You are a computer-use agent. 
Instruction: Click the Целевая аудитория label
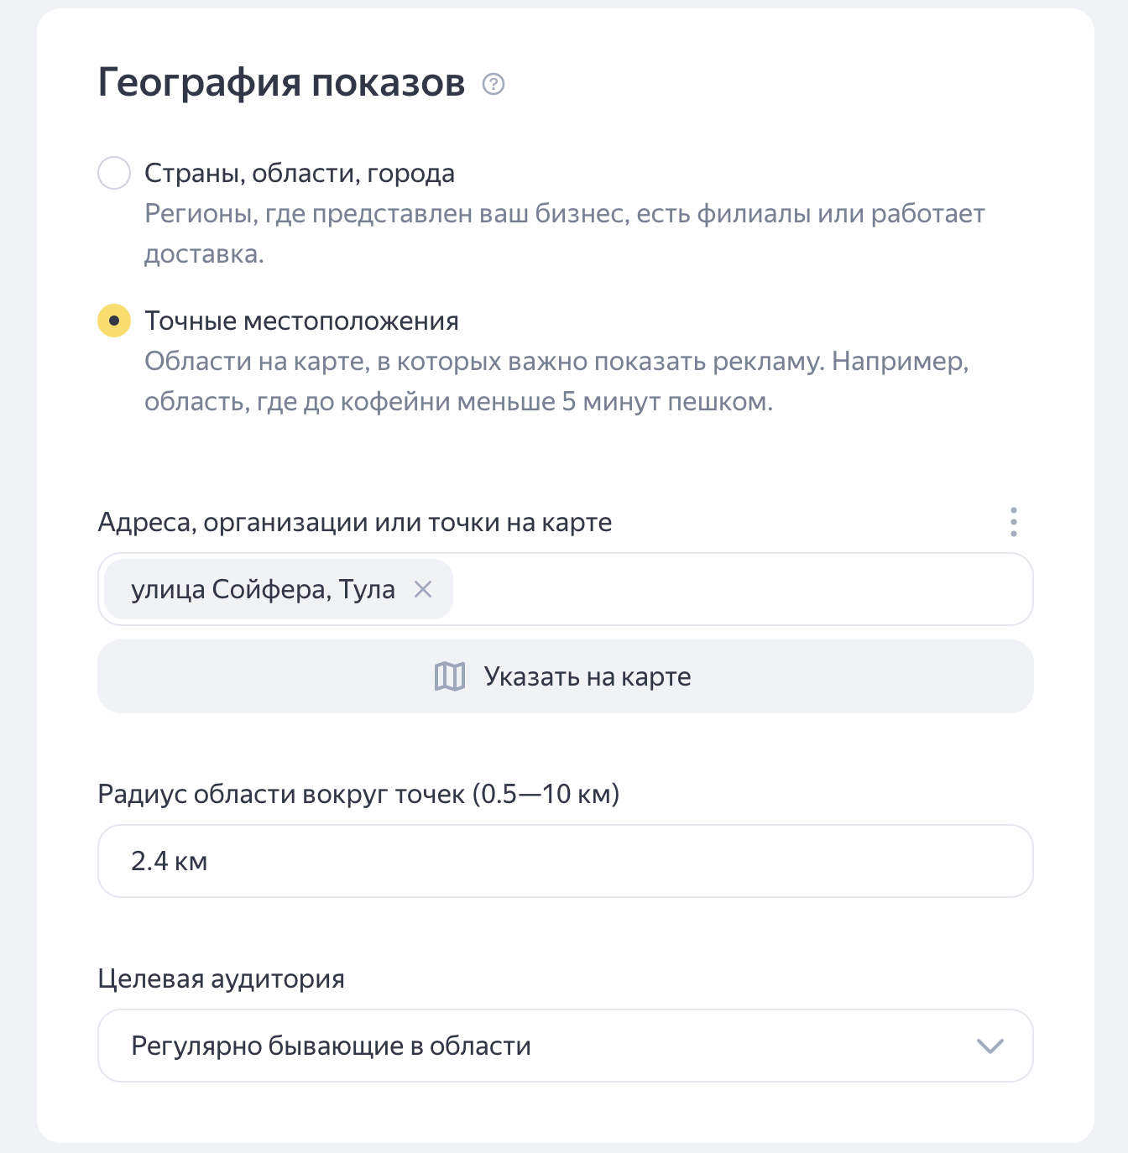point(222,978)
